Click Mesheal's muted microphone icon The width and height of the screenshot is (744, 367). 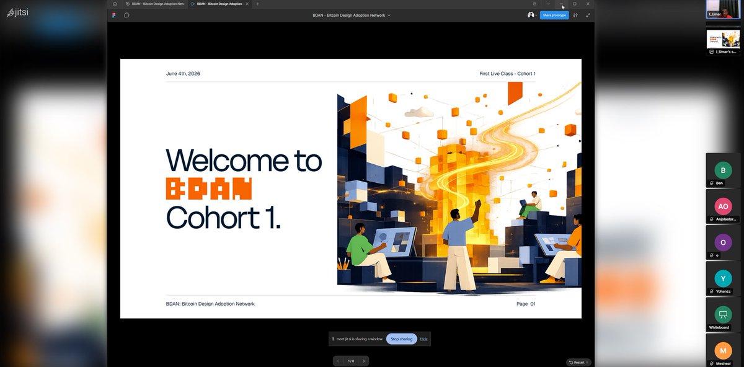[711, 363]
